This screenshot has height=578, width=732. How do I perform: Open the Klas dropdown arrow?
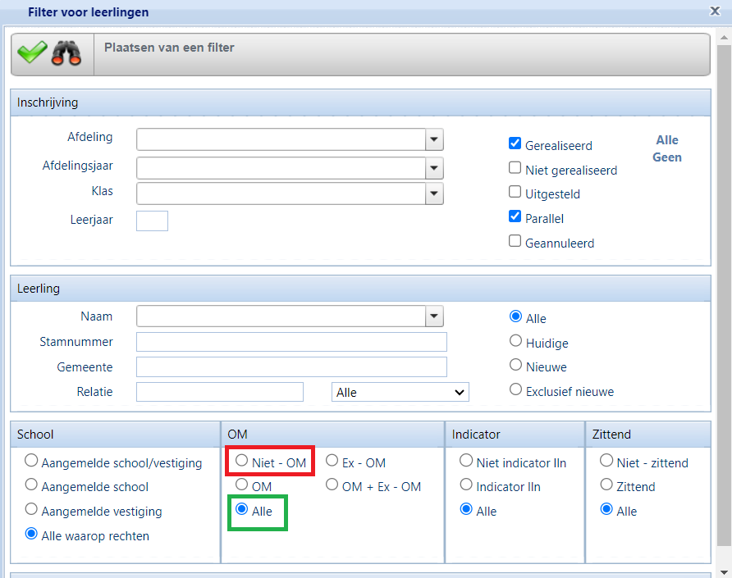pos(434,193)
